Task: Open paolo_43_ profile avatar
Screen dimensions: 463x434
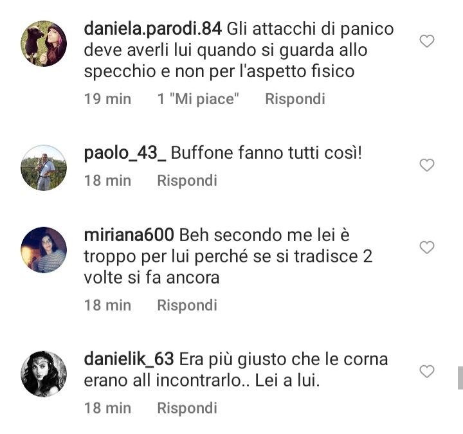Action: (44, 167)
